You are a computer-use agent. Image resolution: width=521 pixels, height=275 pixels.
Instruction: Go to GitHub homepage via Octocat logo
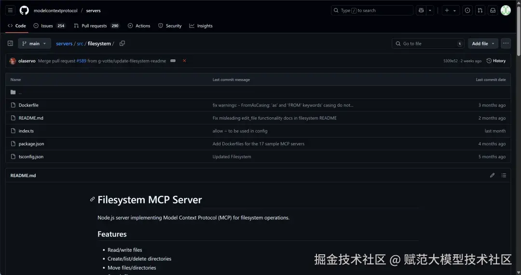click(24, 10)
